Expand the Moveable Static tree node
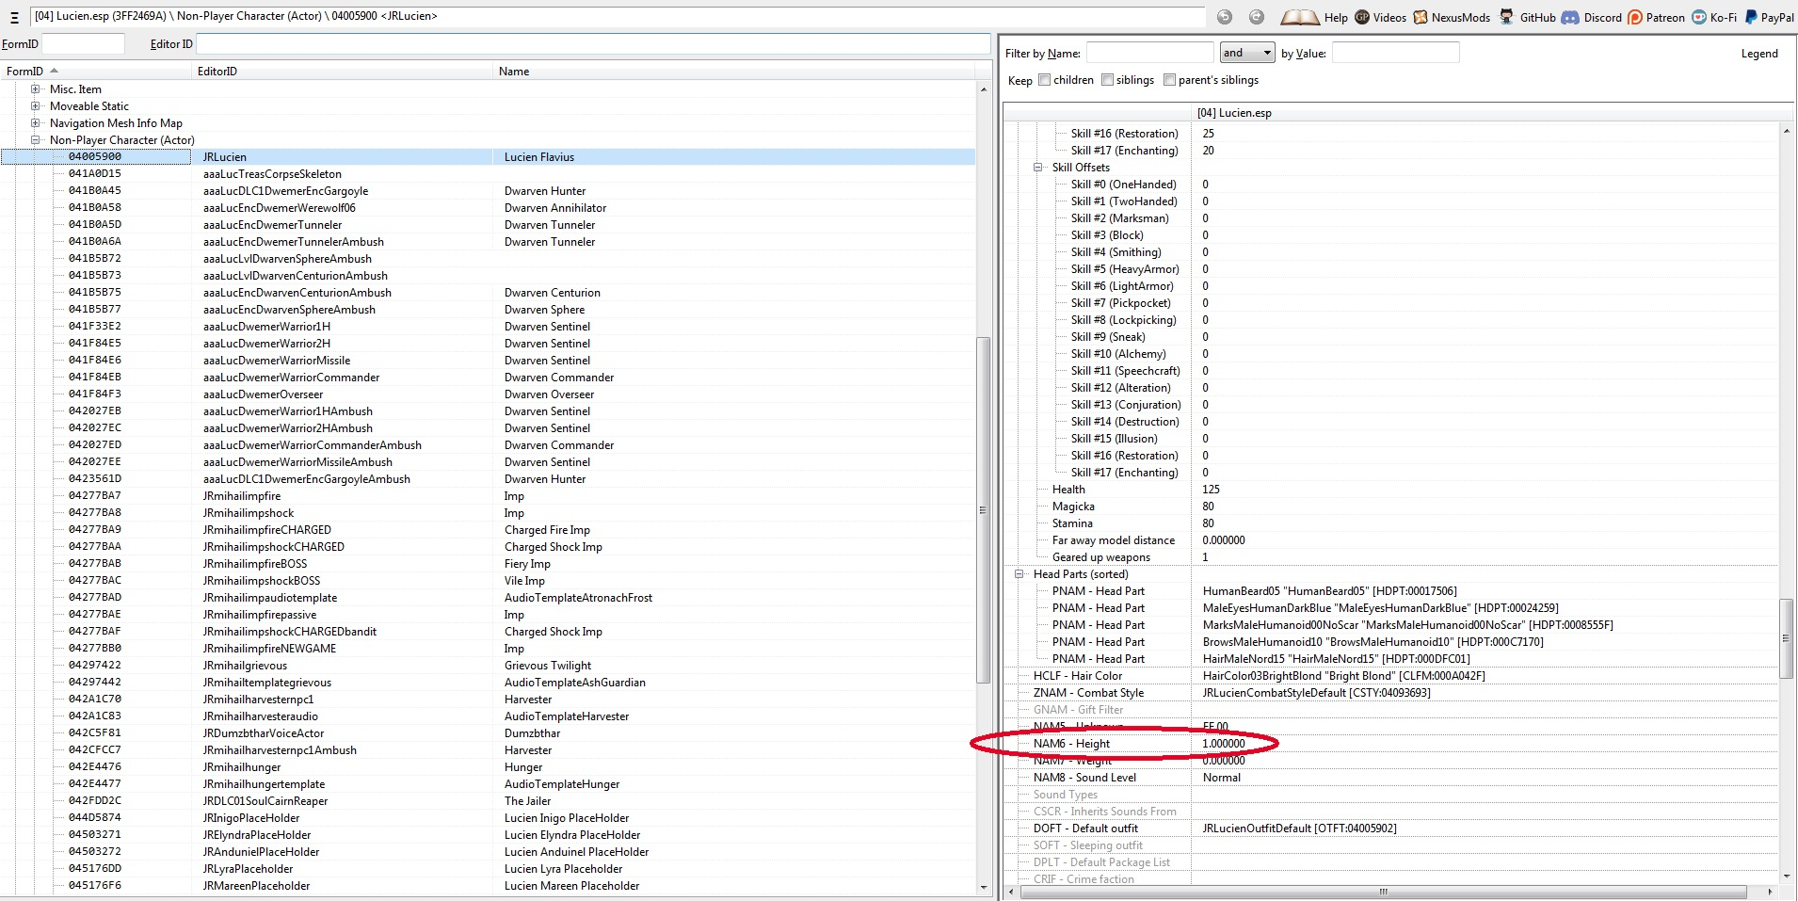1798x901 pixels. coord(36,106)
